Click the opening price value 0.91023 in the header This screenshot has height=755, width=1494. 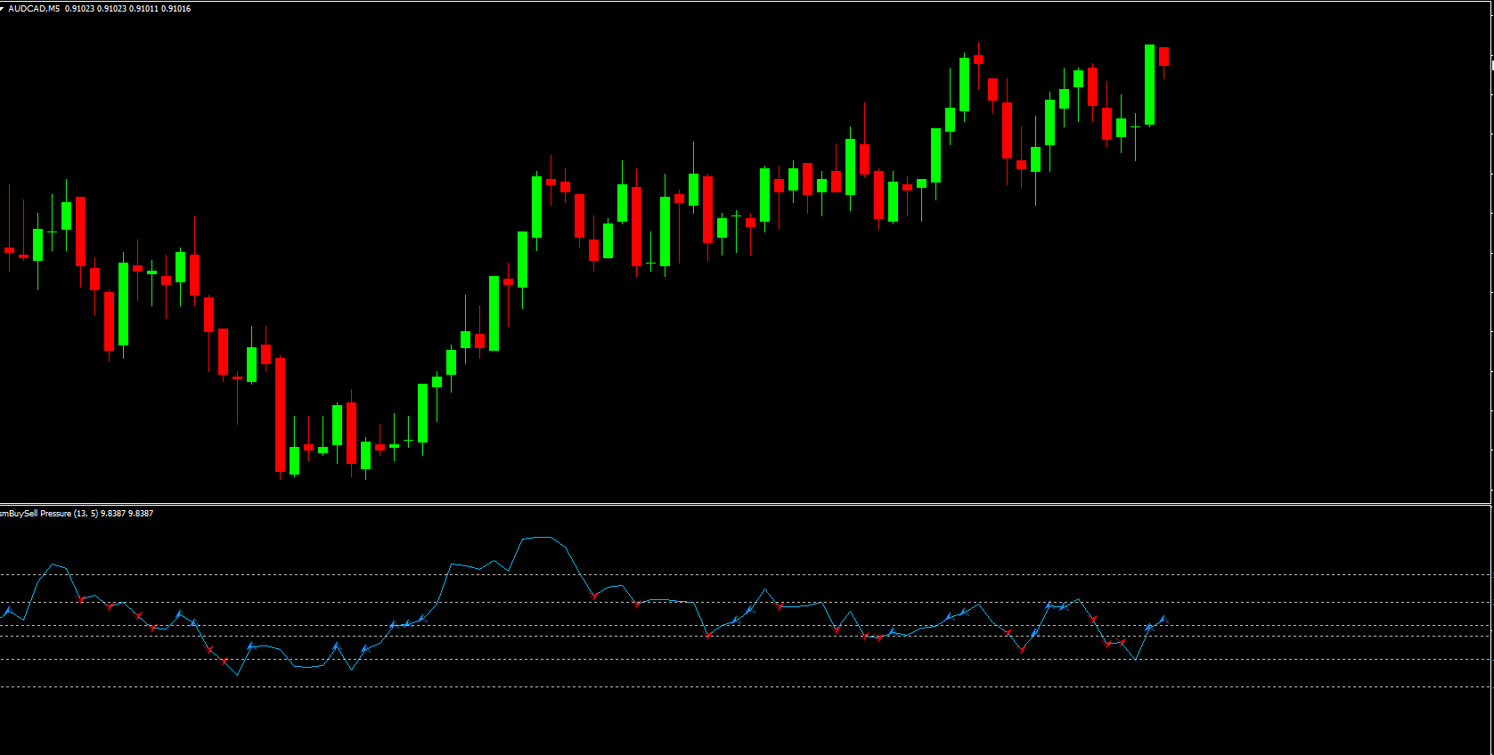79,9
